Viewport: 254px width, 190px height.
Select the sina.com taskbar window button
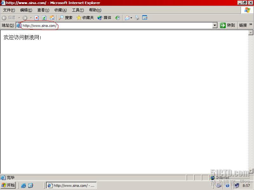tap(71, 185)
